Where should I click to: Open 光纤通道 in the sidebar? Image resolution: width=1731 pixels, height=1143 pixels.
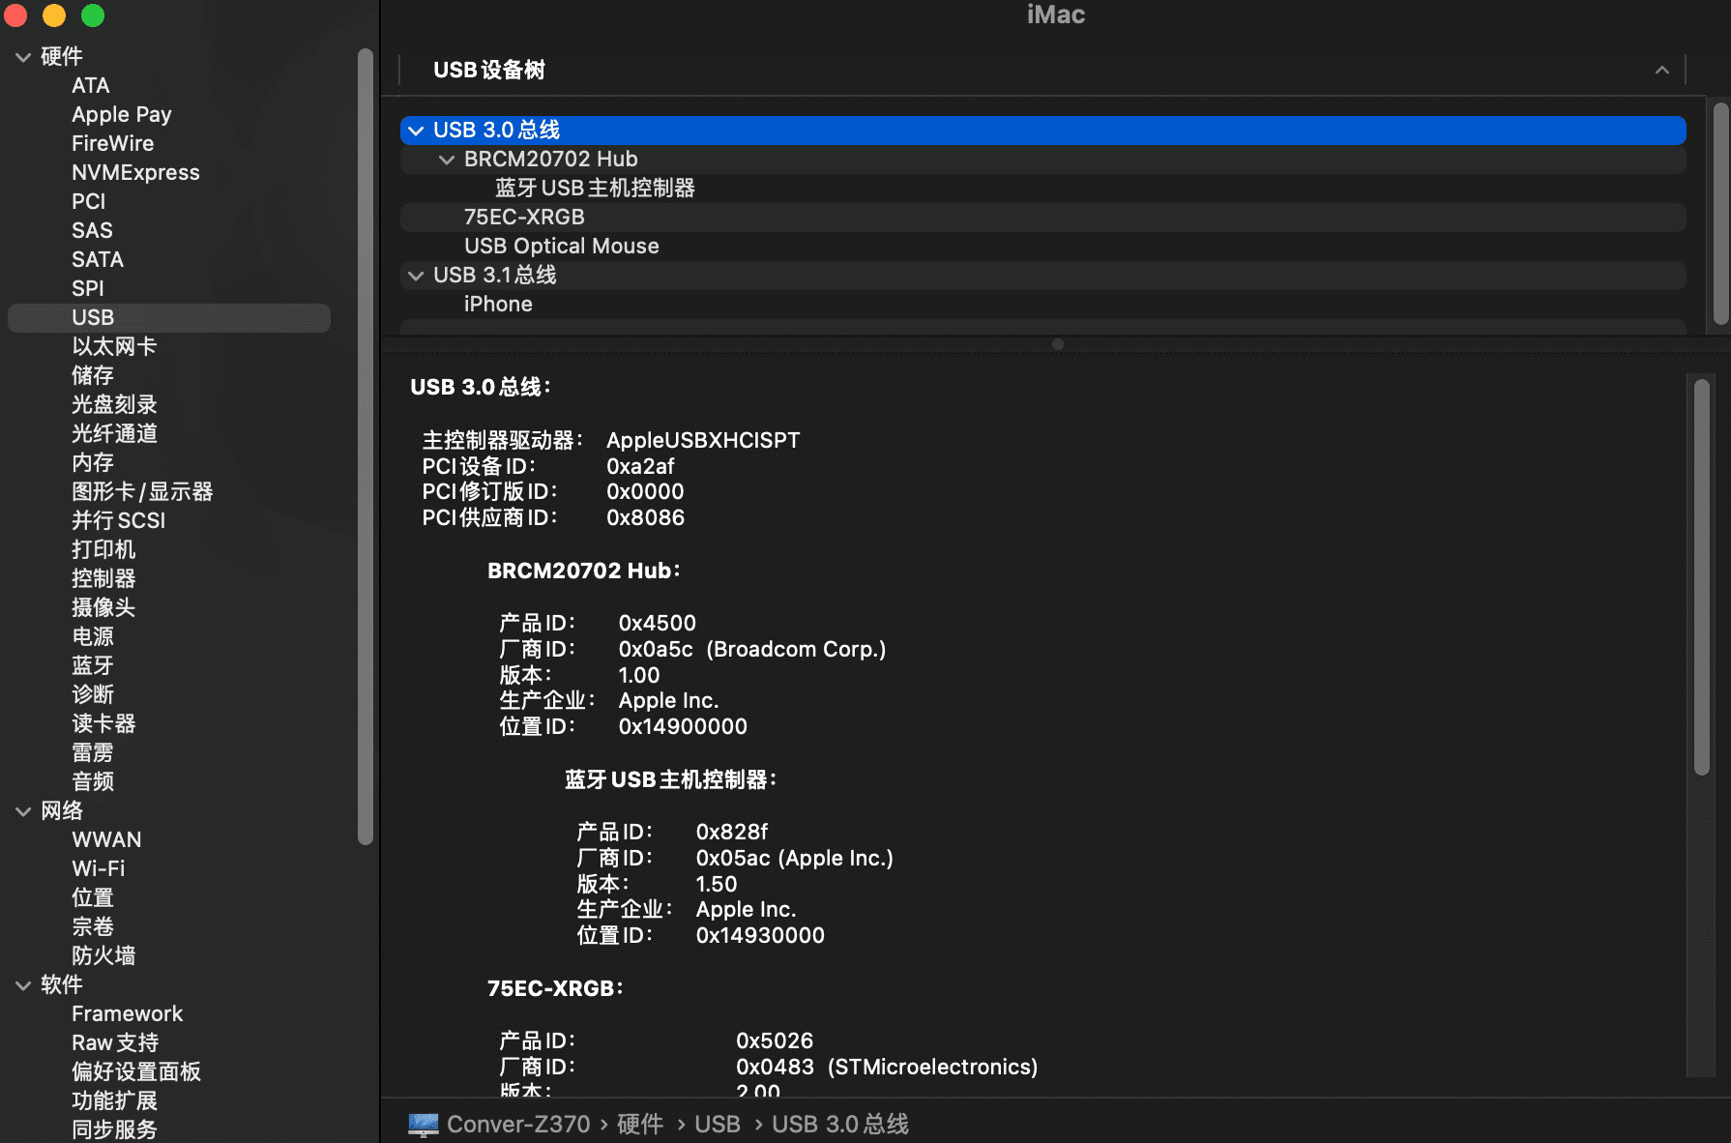pyautogui.click(x=114, y=433)
